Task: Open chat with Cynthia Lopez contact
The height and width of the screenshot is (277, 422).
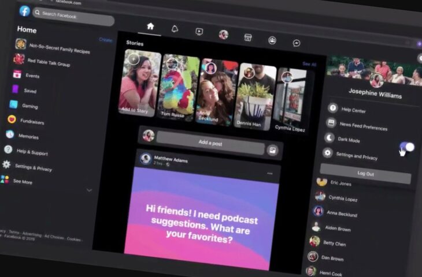Action: click(x=336, y=197)
